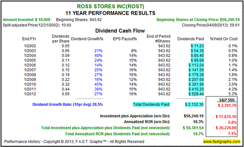Select the Total Dividends Paid label
The width and height of the screenshot is (244, 147).
151,105
